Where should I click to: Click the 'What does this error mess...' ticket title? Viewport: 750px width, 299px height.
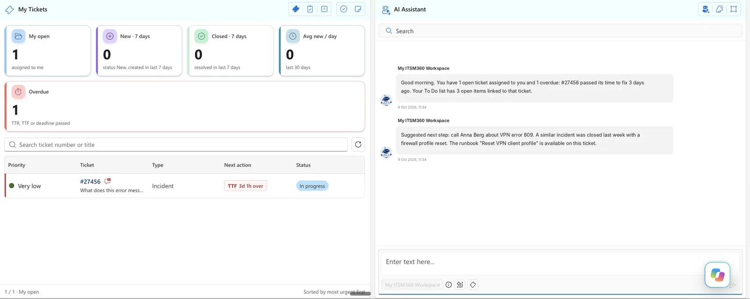pyautogui.click(x=112, y=190)
